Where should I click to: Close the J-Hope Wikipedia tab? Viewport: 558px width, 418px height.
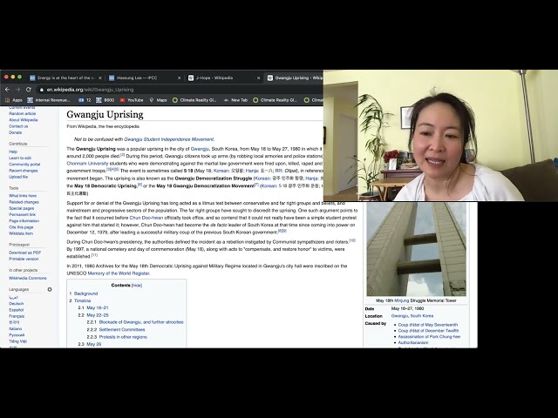point(258,78)
